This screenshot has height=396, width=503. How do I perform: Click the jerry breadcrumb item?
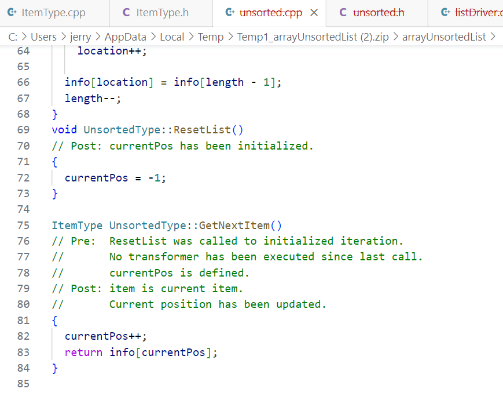pyautogui.click(x=80, y=36)
